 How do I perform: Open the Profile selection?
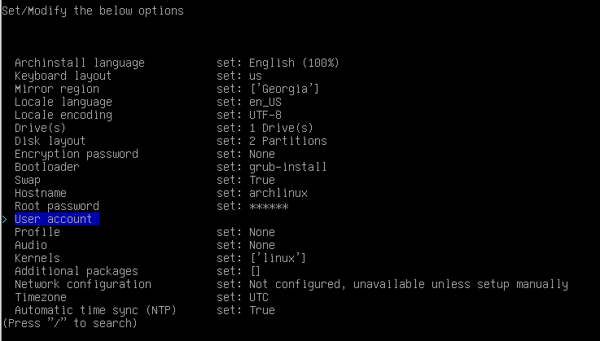click(37, 232)
